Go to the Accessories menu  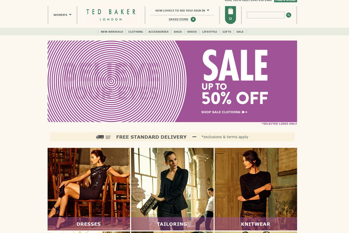click(158, 32)
